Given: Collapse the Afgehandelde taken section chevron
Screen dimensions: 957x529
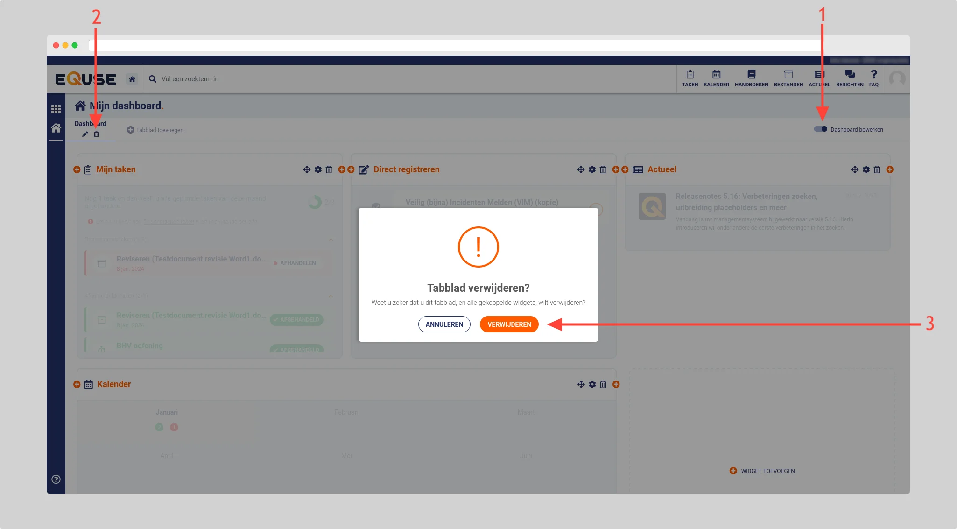Looking at the screenshot, I should [331, 296].
